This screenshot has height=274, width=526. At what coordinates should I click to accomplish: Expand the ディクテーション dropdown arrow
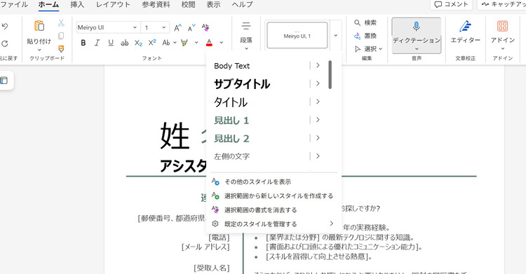click(417, 49)
